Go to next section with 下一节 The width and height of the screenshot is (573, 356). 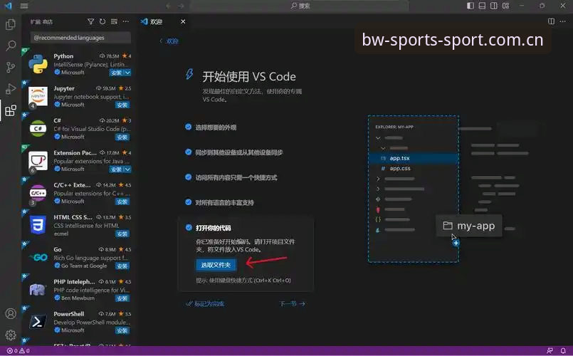point(293,303)
